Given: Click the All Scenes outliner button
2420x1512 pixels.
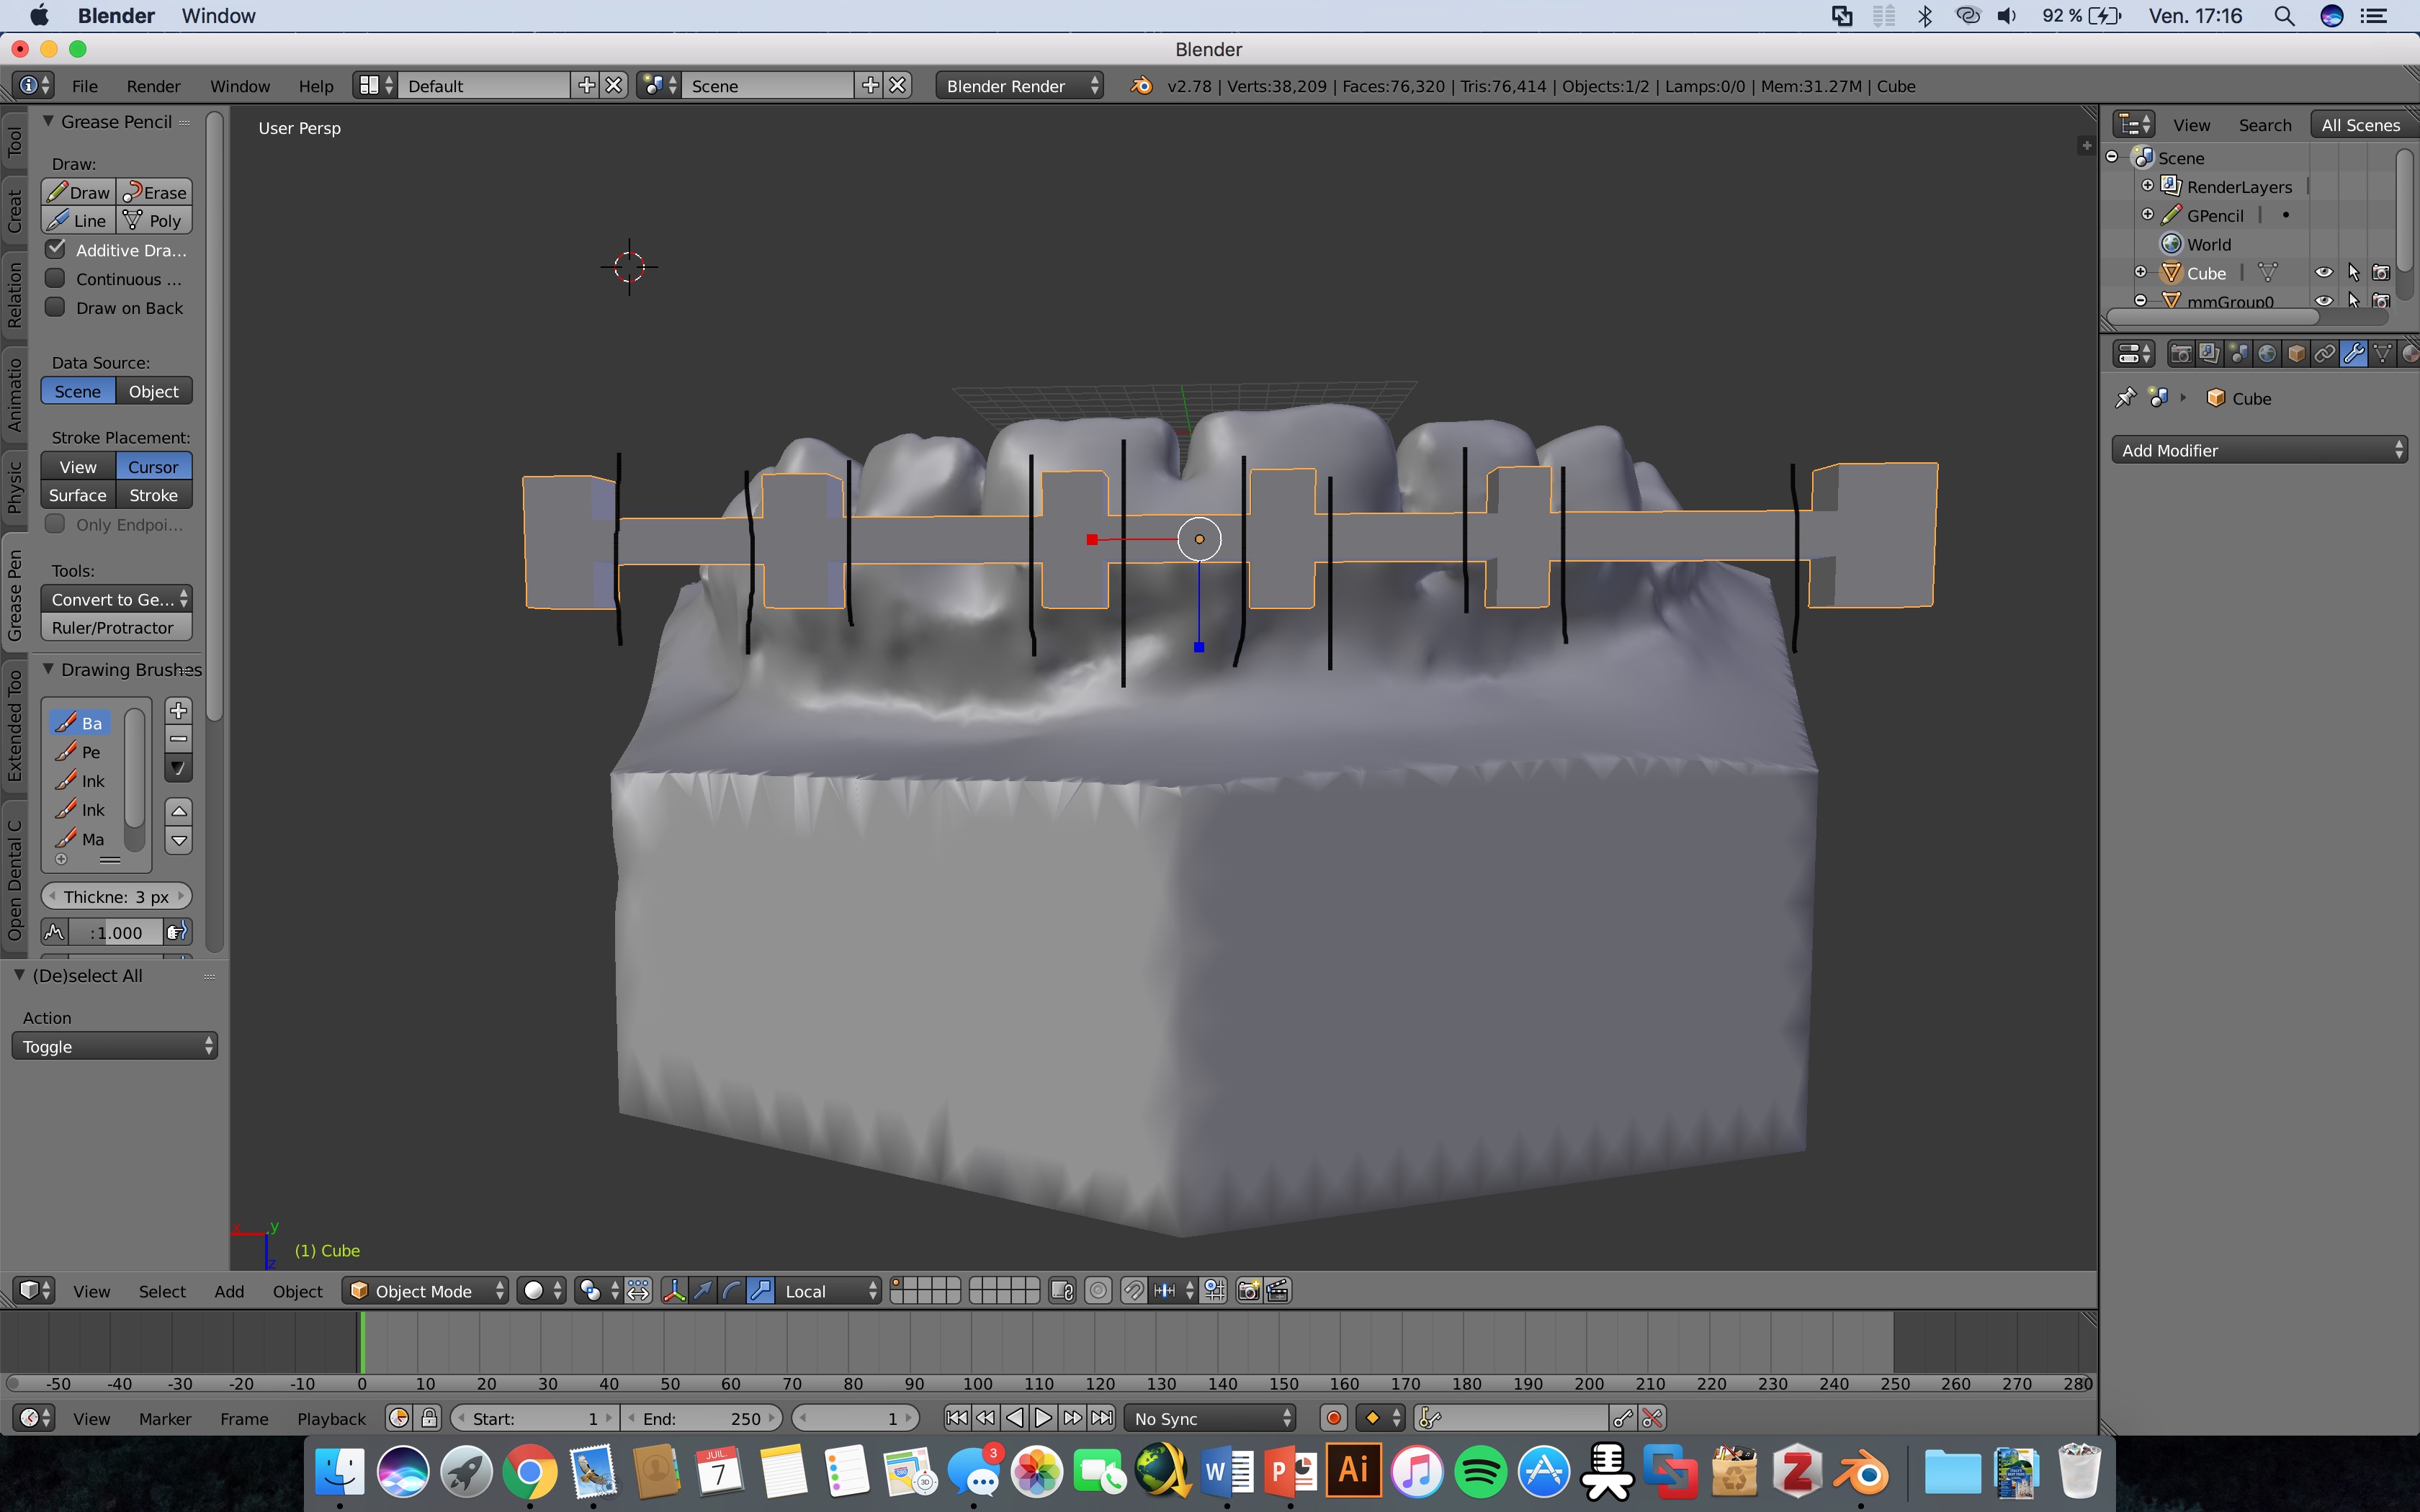Looking at the screenshot, I should pyautogui.click(x=2360, y=125).
